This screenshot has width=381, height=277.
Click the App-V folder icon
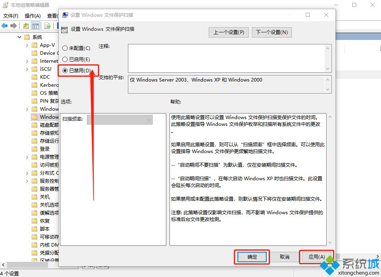click(34, 45)
